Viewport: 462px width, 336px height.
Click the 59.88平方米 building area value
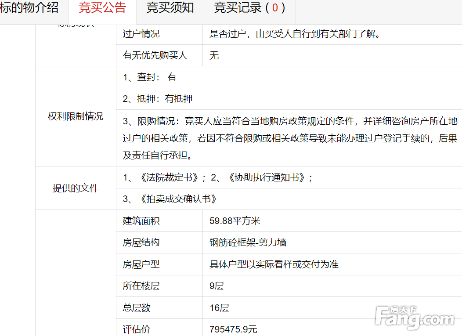pos(235,221)
